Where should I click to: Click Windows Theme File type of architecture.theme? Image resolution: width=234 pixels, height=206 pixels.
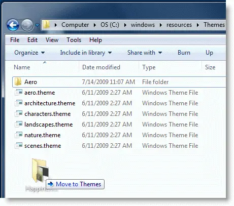click(170, 103)
